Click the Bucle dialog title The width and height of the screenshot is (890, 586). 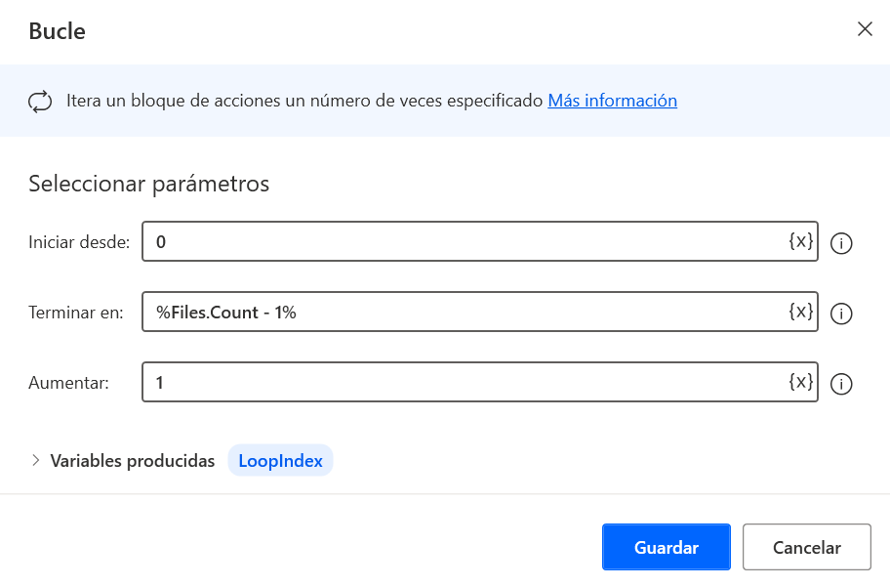[57, 30]
